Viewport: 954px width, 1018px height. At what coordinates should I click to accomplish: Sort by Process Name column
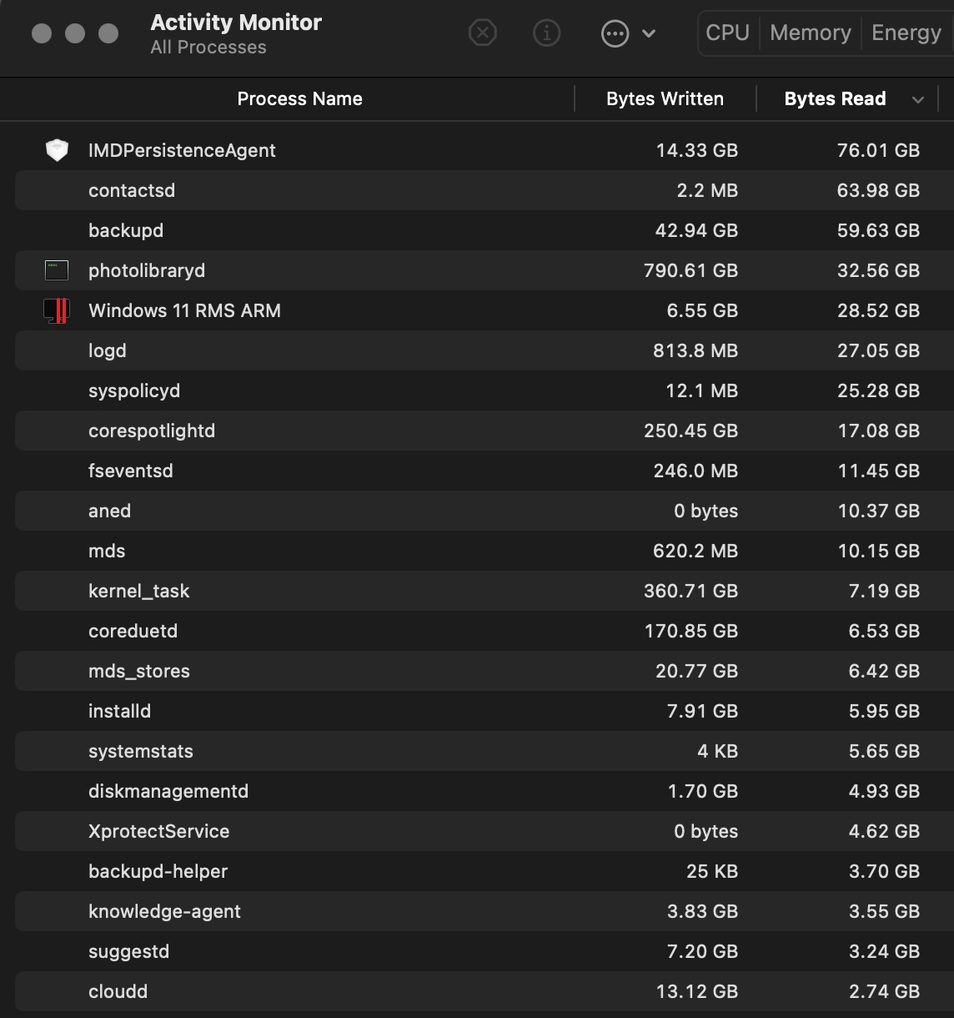point(299,98)
